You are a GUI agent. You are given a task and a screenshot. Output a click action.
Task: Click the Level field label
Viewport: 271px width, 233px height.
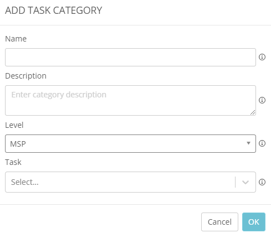[14, 125]
